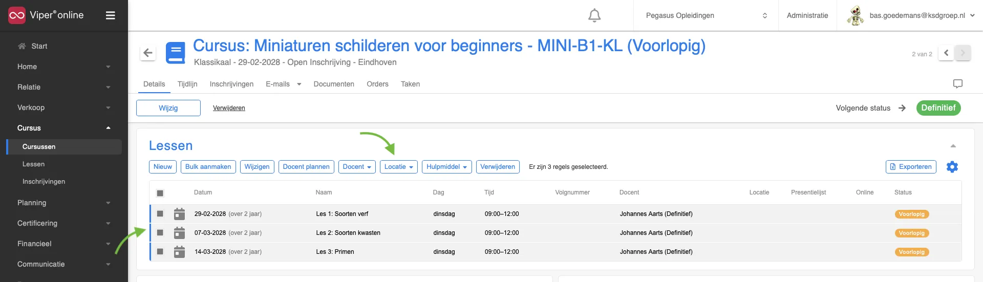Click calendar icon for 14-03-2028 lesson
The width and height of the screenshot is (983, 282).
pos(179,252)
